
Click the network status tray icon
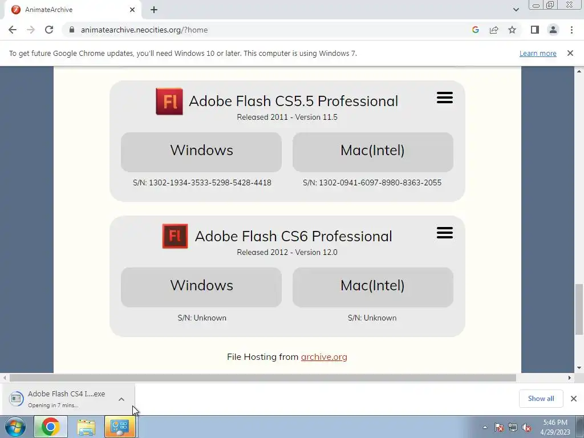513,427
